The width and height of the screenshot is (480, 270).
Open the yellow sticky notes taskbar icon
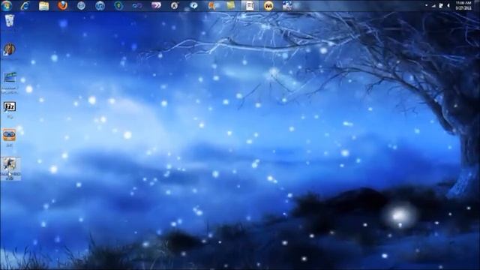pyautogui.click(x=231, y=5)
